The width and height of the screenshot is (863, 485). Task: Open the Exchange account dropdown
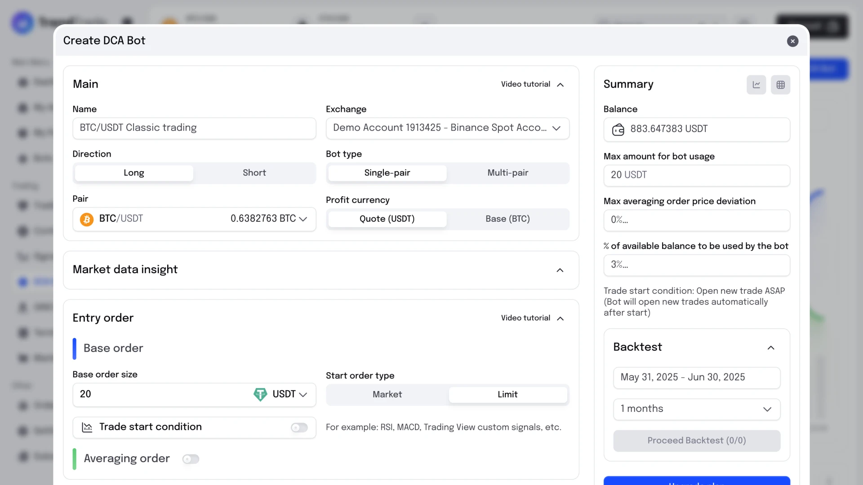[x=448, y=128]
